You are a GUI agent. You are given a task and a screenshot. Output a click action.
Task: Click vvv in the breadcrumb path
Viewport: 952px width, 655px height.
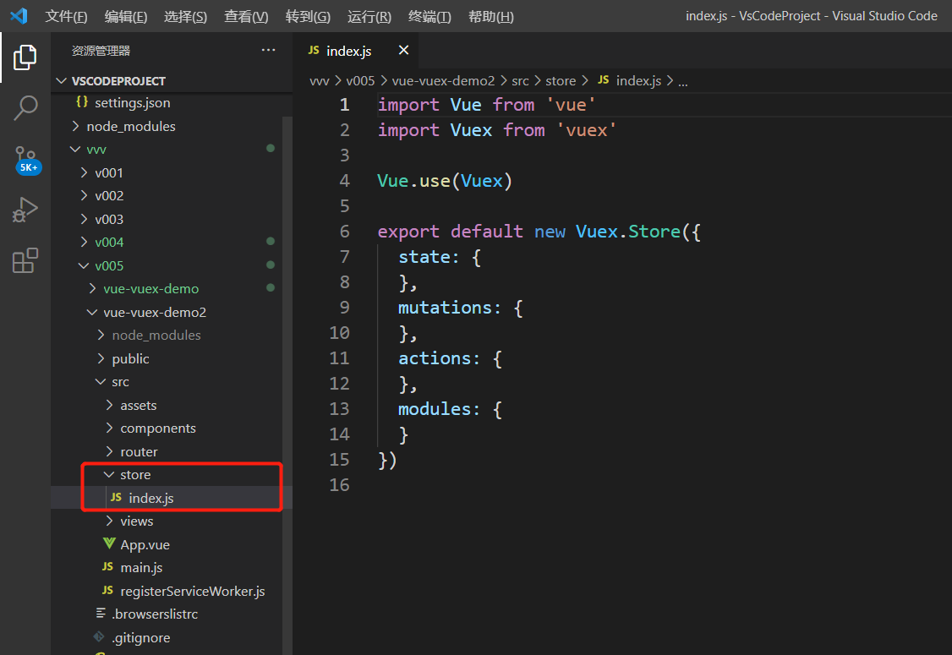point(320,81)
